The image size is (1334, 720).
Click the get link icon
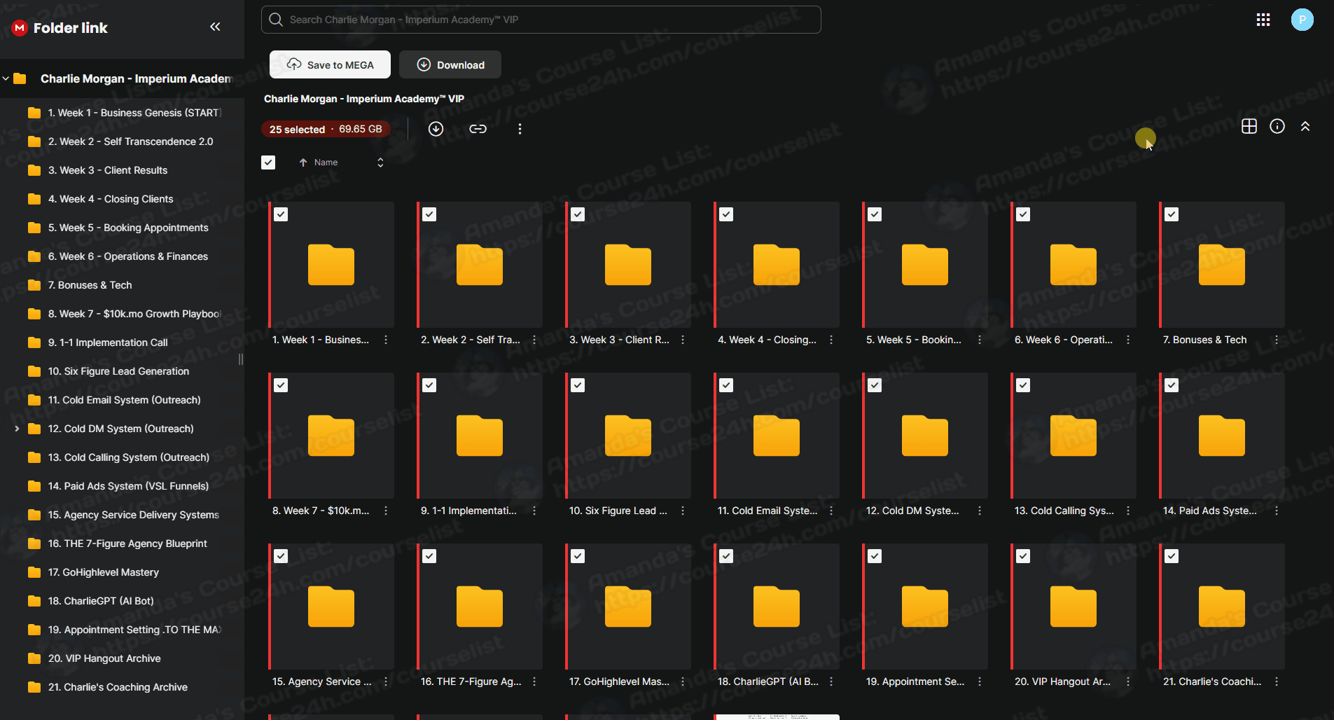click(478, 129)
